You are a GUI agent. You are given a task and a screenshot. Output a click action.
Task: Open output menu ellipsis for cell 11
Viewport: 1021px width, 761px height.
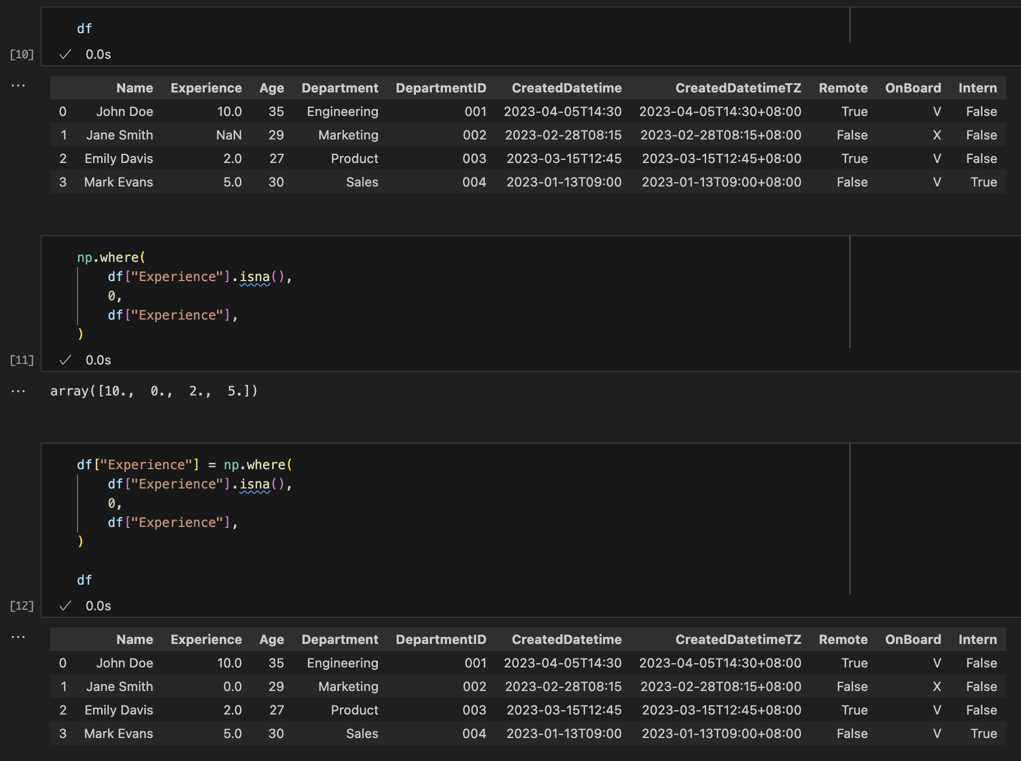(x=18, y=391)
